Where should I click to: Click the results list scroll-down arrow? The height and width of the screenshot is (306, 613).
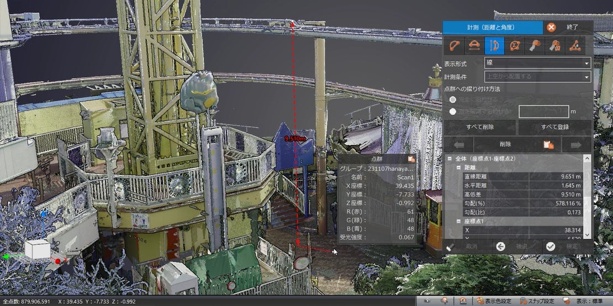click(x=587, y=235)
